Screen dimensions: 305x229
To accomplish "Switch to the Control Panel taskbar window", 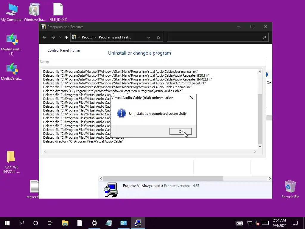I will click(124, 223).
